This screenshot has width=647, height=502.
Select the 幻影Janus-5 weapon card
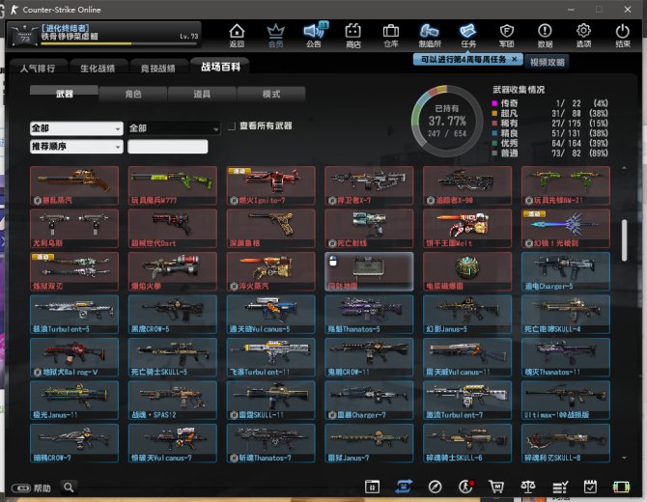coord(467,315)
